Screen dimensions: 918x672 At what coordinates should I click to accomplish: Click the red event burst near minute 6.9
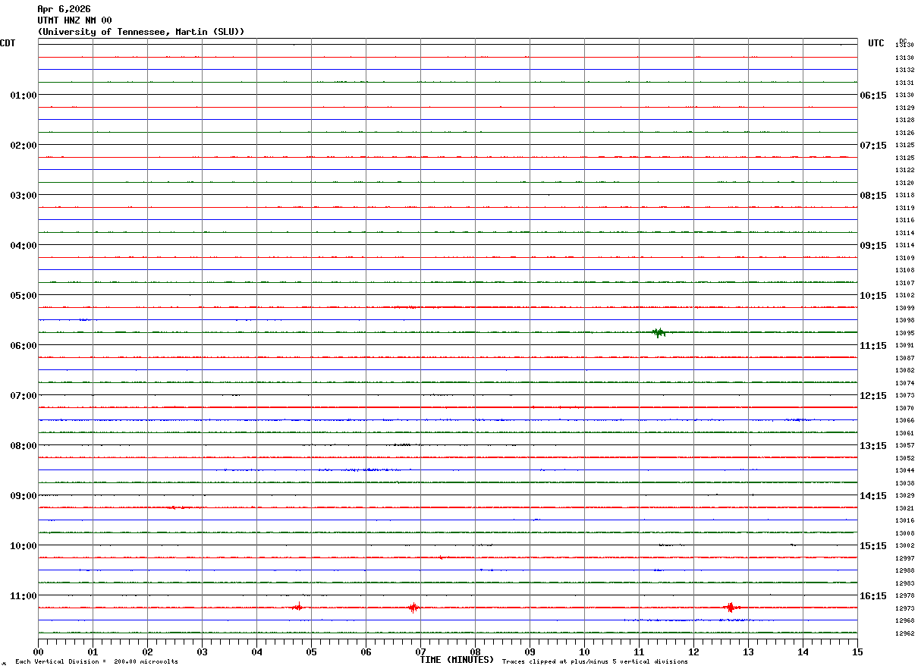(413, 608)
